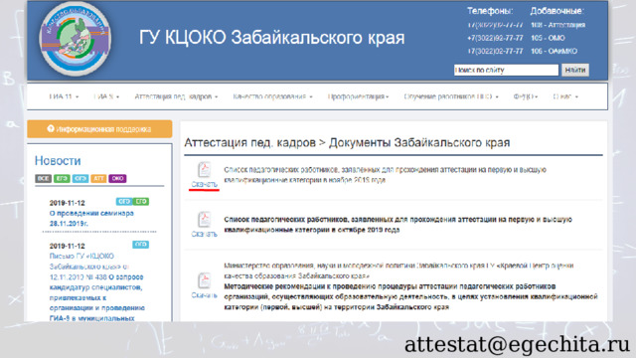Viewport: 636px width, 358px height.
Task: Click the КЦОКО round logo in header
Action: point(76,39)
